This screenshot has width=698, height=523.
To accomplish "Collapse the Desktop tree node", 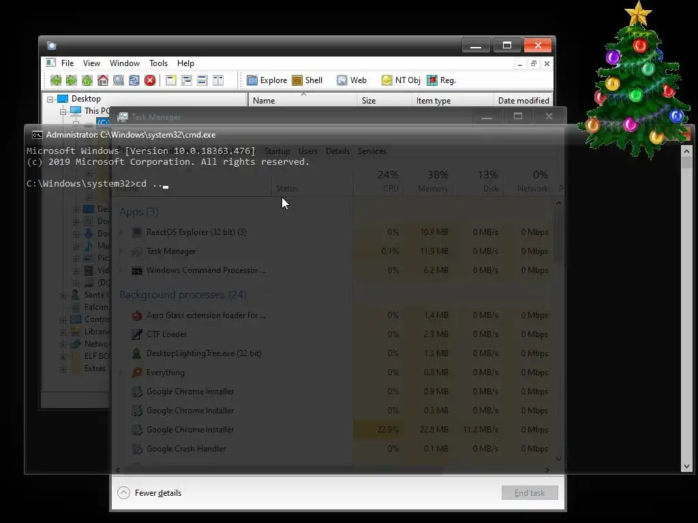I will [50, 99].
